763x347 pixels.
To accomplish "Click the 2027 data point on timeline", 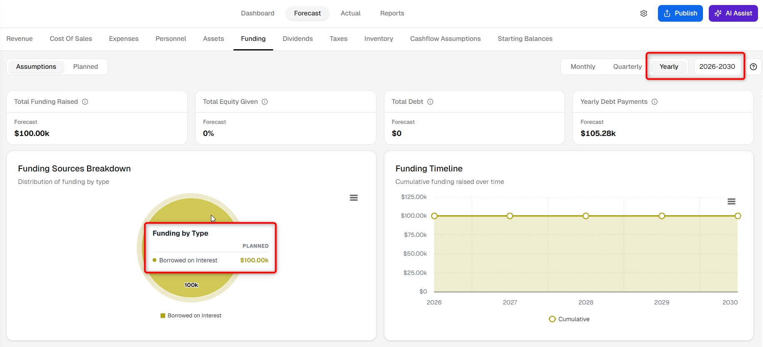I will (x=510, y=216).
